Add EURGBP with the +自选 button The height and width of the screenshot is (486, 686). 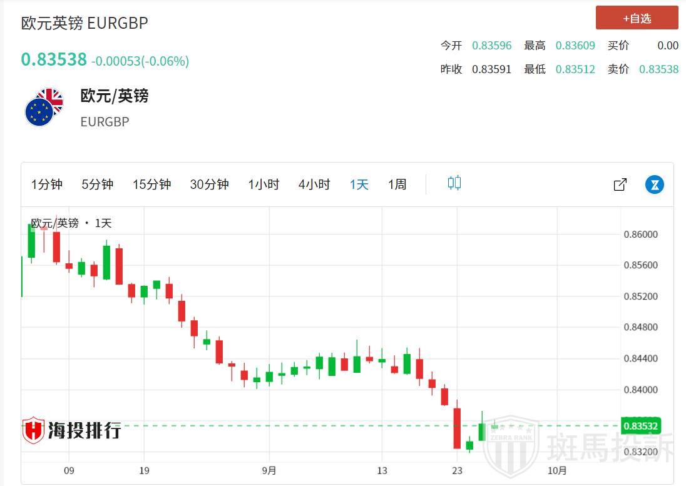pos(637,18)
